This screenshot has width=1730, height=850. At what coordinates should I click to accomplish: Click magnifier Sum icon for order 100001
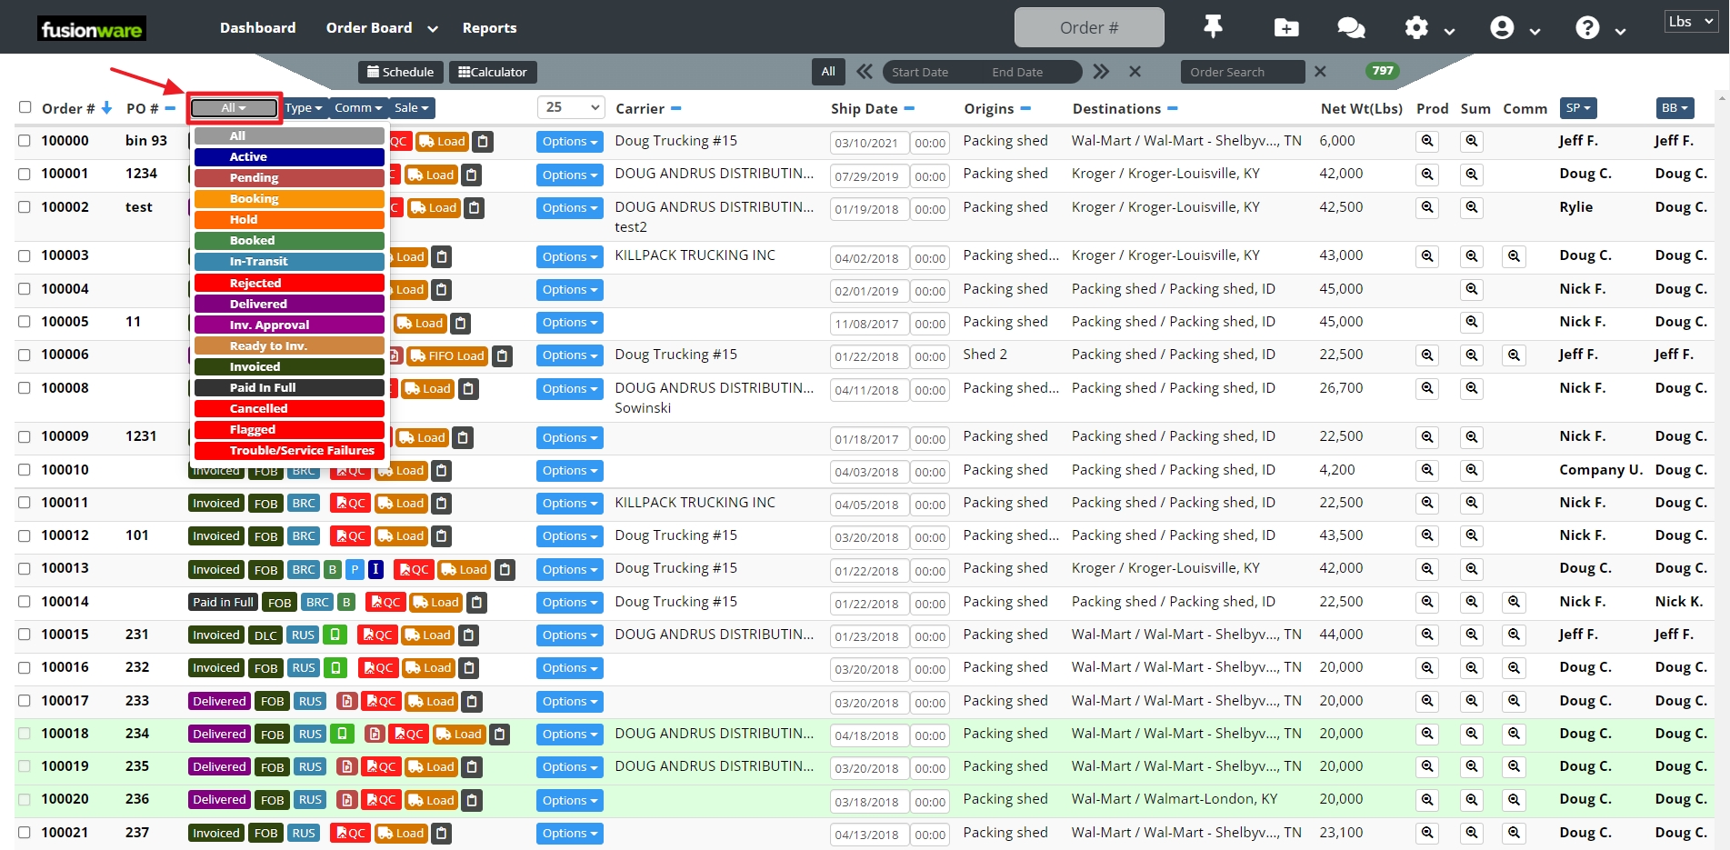pos(1472,175)
